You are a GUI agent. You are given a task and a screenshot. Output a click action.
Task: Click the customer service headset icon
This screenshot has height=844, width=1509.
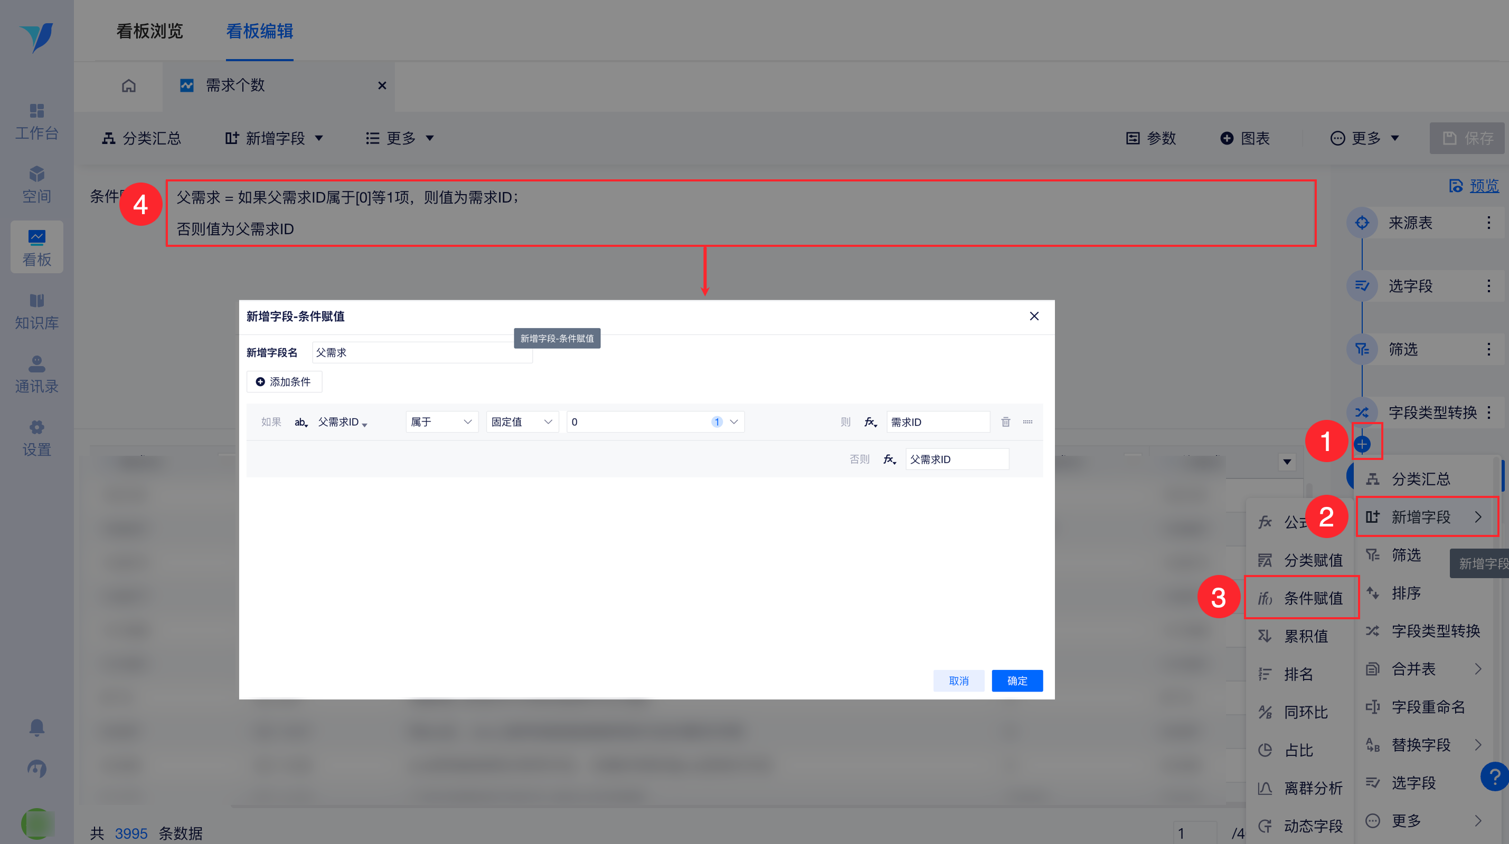[36, 768]
